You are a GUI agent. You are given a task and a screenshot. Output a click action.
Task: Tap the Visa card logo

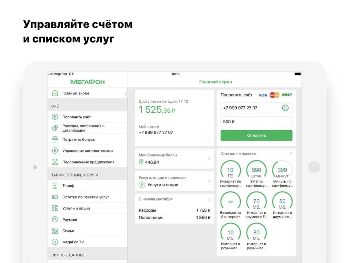[x=263, y=95]
